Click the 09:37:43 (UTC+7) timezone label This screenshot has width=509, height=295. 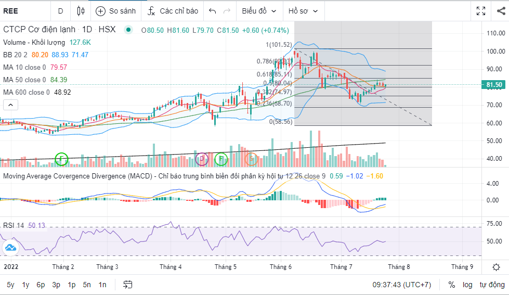click(402, 285)
